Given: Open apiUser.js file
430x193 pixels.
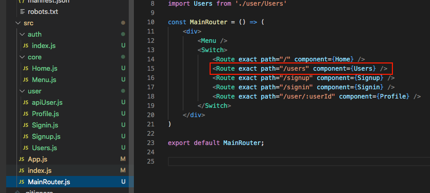Looking at the screenshot, I should pyautogui.click(x=47, y=103).
